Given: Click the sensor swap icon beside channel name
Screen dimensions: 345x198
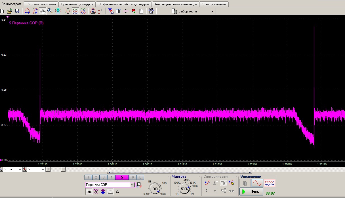Looking at the screenshot, I should (x=139, y=185).
